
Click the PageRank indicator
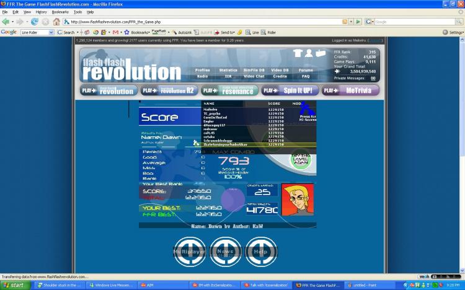159,32
